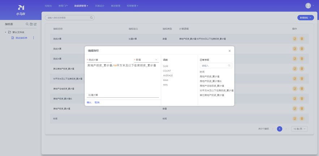Click the search icon in 指标表 panel
This screenshot has width=319, height=156.
click(27, 24)
